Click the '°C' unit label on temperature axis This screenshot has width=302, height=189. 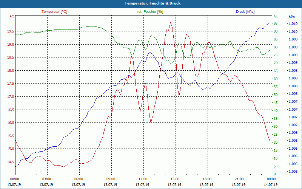pyautogui.click(x=12, y=17)
